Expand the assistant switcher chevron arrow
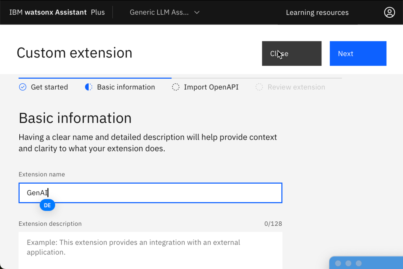 point(197,12)
